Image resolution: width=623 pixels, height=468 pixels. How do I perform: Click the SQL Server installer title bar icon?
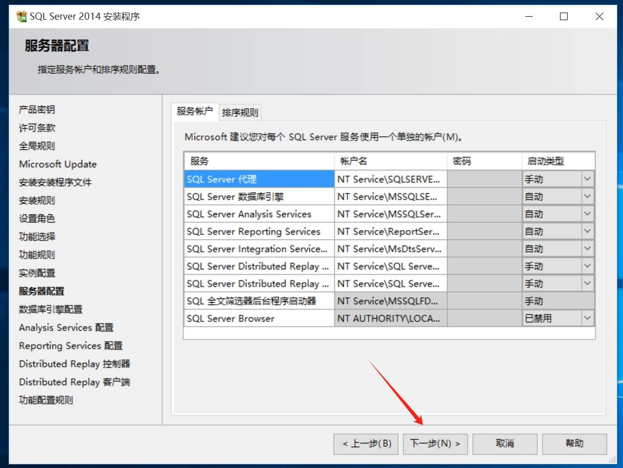click(x=21, y=17)
